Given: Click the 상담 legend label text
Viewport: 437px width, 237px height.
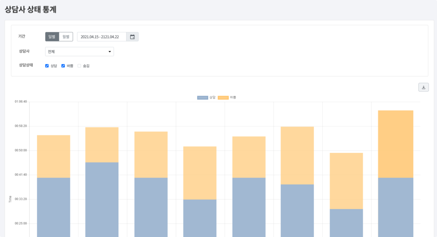Looking at the screenshot, I should (x=212, y=97).
